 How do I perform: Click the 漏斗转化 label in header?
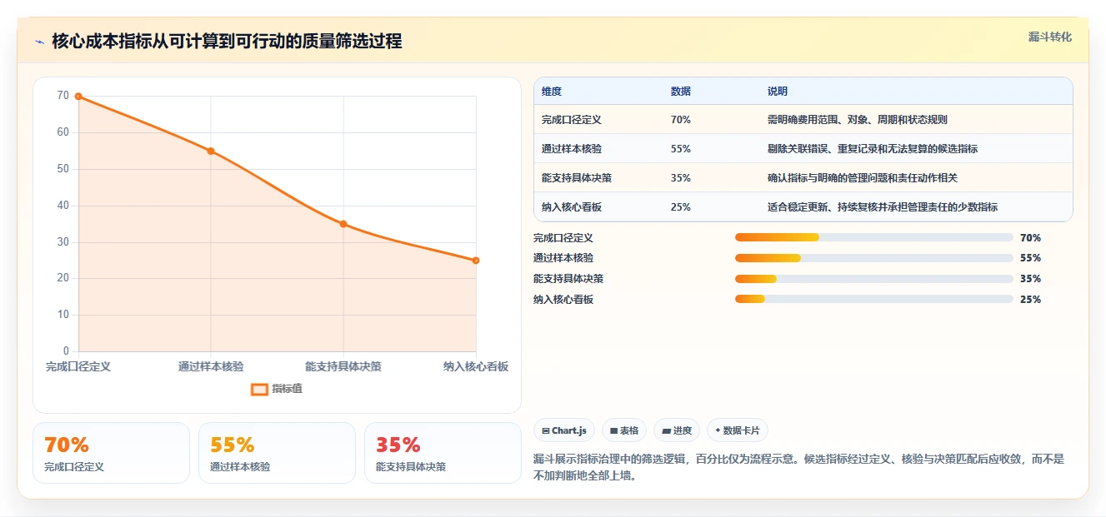click(x=1049, y=37)
